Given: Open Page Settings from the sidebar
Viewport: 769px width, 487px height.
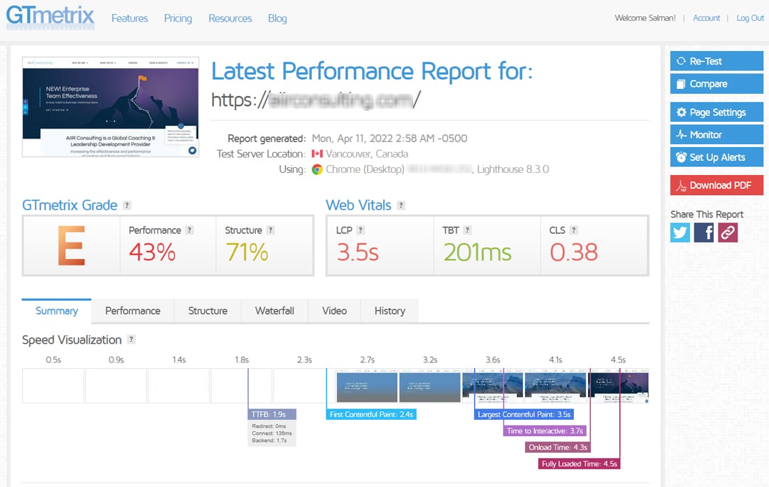Looking at the screenshot, I should click(x=717, y=111).
